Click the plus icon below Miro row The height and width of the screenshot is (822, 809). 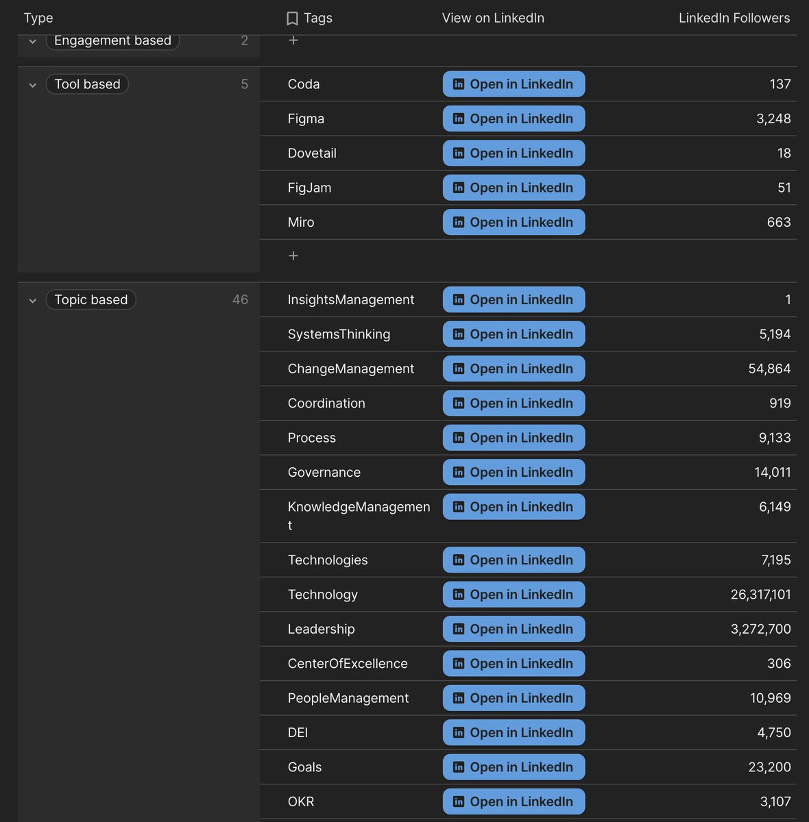293,256
